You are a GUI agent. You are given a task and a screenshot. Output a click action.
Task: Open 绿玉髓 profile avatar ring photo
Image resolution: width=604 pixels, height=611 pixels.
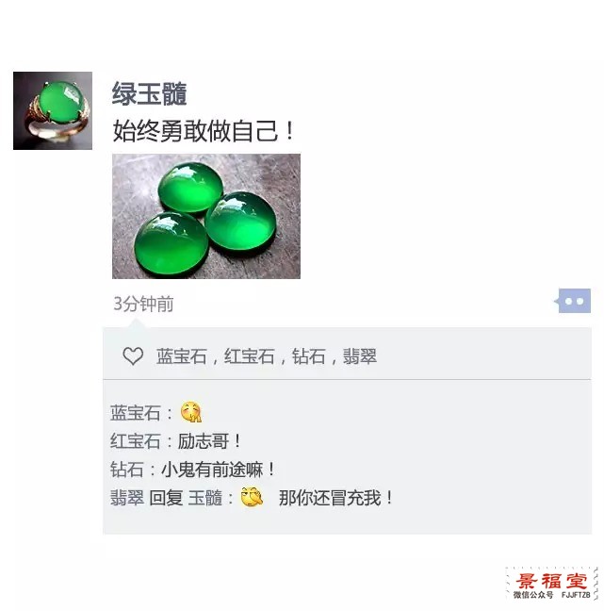pyautogui.click(x=53, y=110)
